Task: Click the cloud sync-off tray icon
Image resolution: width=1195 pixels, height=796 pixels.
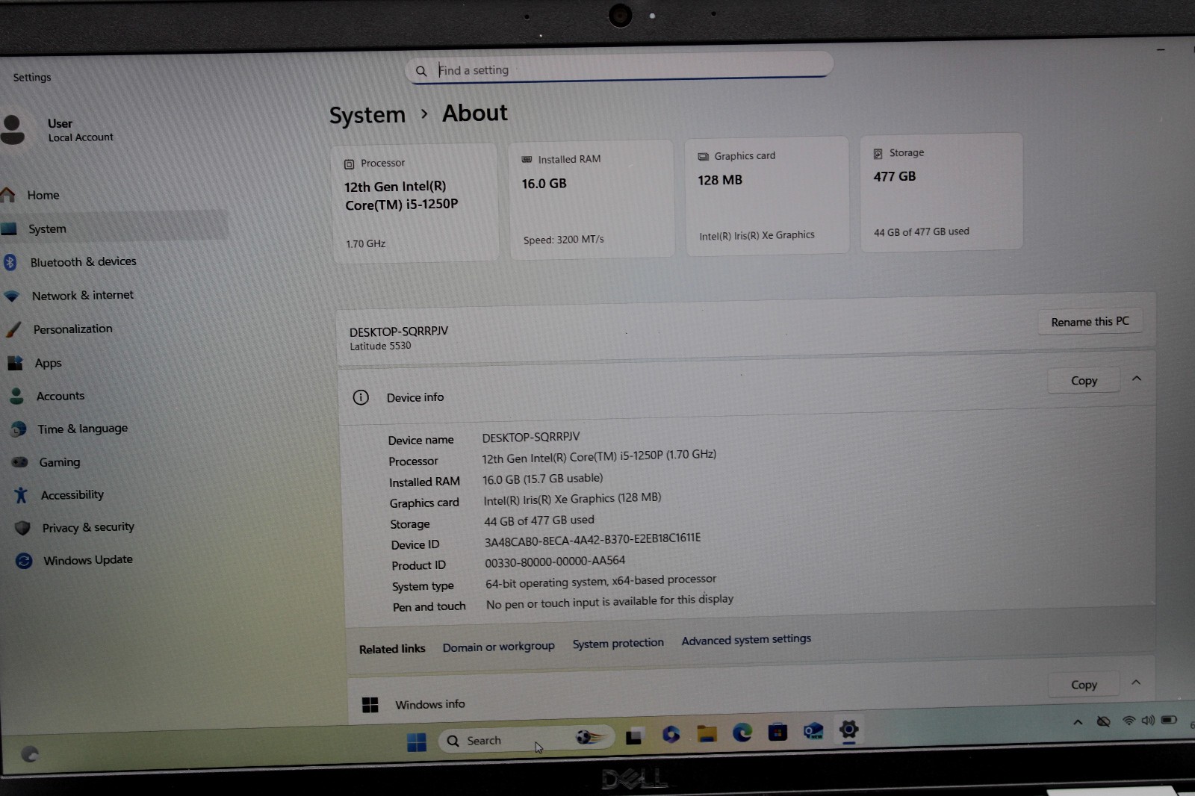Action: click(x=1103, y=721)
